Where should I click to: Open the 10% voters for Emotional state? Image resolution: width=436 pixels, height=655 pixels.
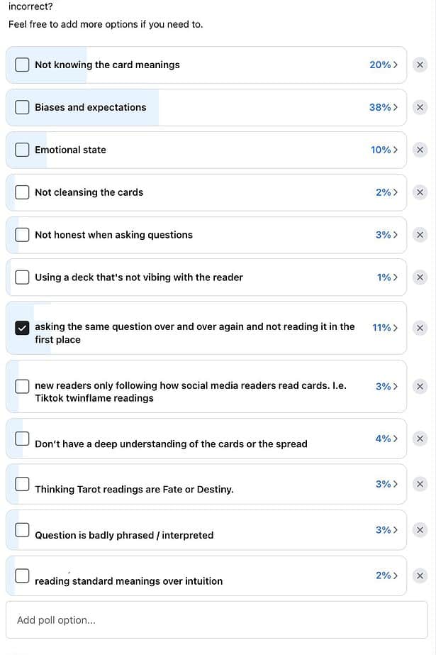point(384,150)
